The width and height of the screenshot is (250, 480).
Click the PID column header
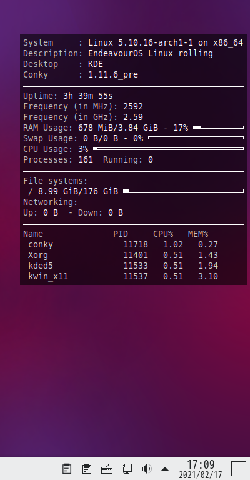(x=121, y=234)
